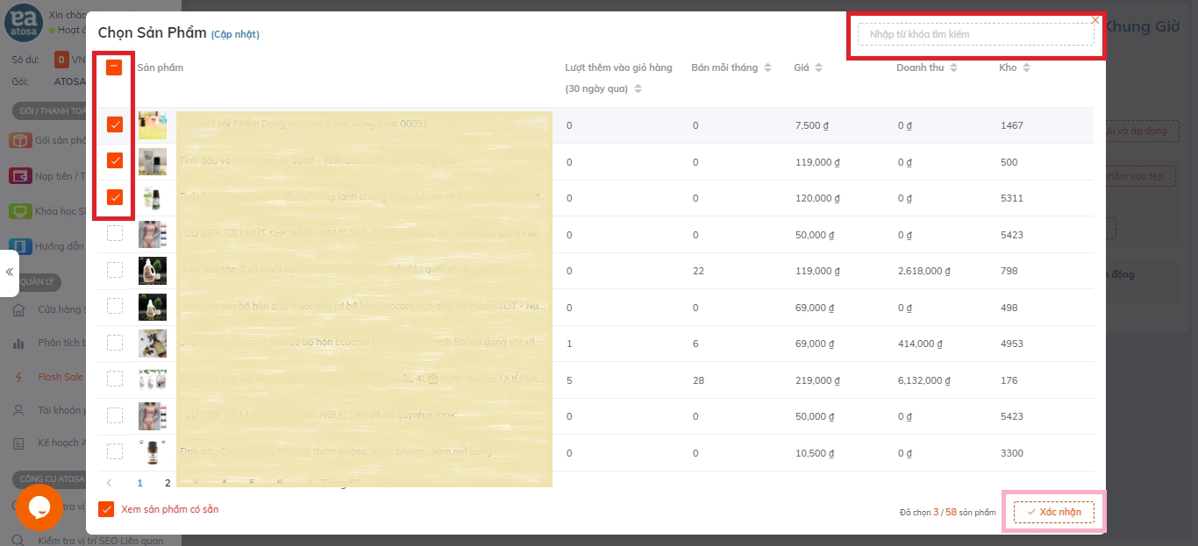Sort by Lượt thêm vào giỏ hàng column
Screen dimensions: 1198x546
click(x=638, y=89)
